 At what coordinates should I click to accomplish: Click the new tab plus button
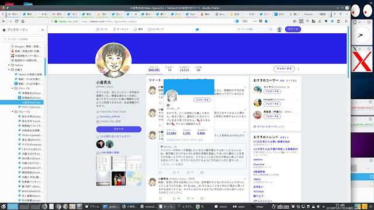point(340,14)
